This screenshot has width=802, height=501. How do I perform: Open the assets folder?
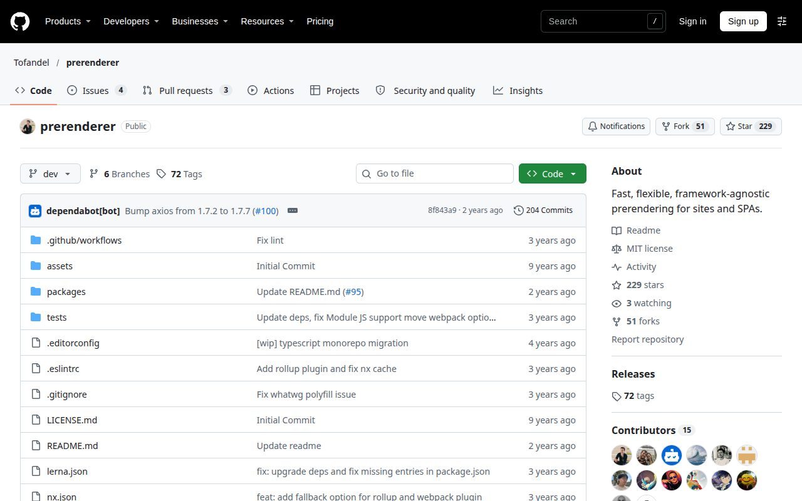click(x=60, y=266)
